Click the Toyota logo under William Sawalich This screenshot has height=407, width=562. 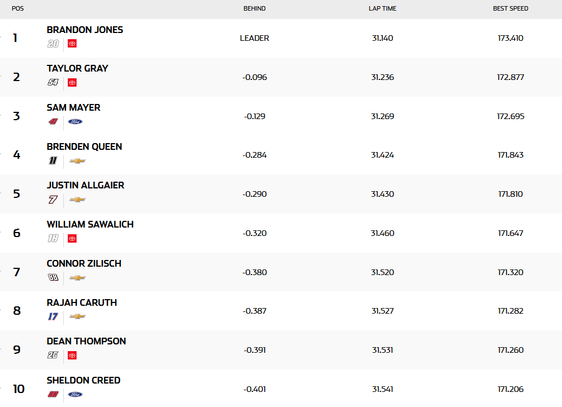tap(72, 239)
